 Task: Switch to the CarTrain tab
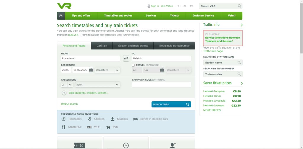[x=102, y=46]
